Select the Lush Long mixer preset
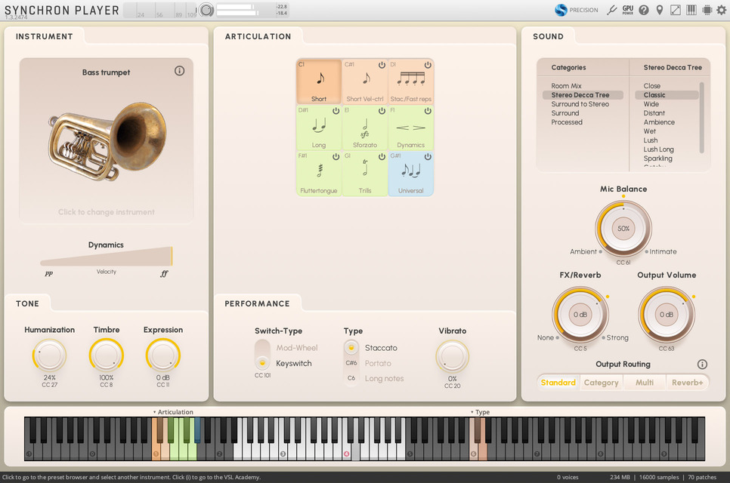This screenshot has height=483, width=730. click(658, 149)
